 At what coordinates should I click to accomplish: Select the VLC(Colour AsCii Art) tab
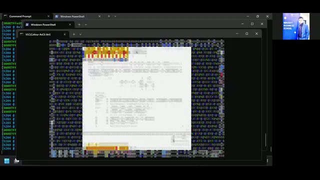(x=43, y=34)
